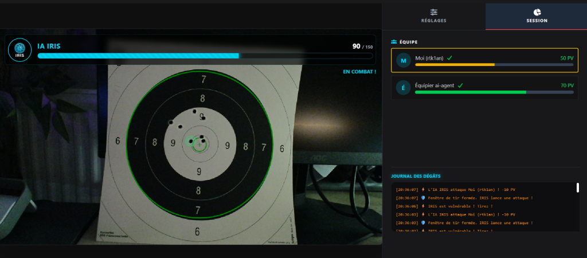Click the 90 / 150 boss health value
The height and width of the screenshot is (258, 587).
(x=362, y=46)
